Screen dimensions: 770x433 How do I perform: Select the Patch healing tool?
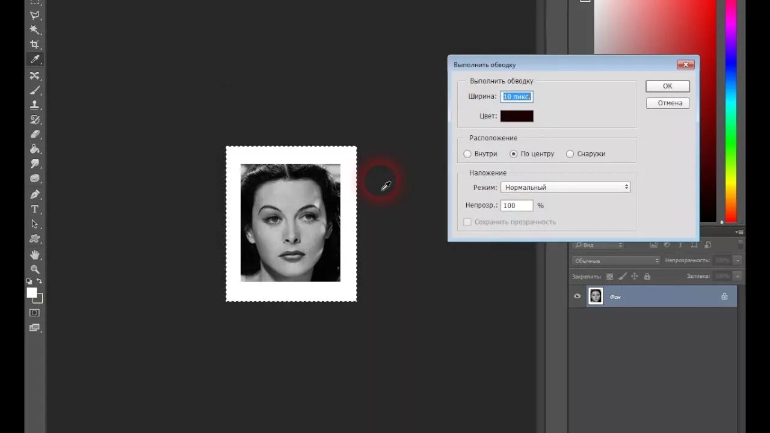[35, 76]
